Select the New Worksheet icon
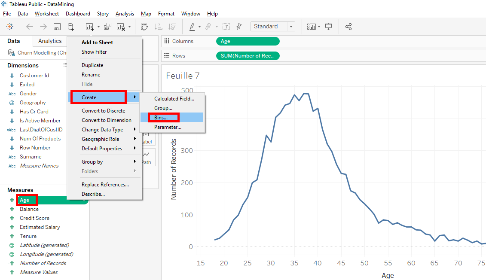The height and width of the screenshot is (280, 486). pos(89,26)
